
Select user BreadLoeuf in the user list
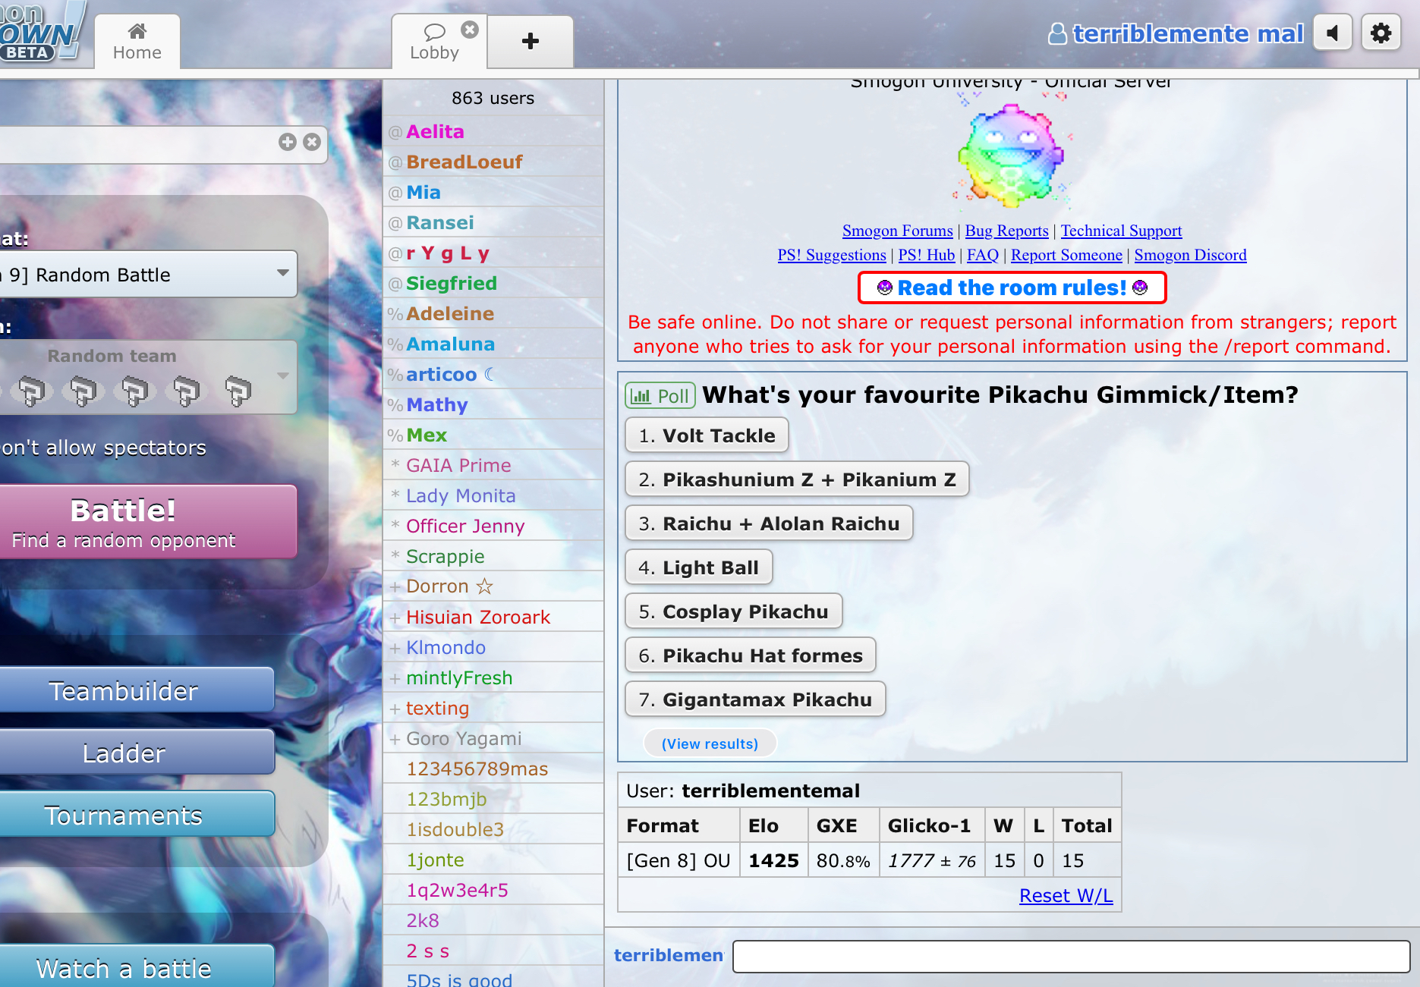click(x=493, y=162)
